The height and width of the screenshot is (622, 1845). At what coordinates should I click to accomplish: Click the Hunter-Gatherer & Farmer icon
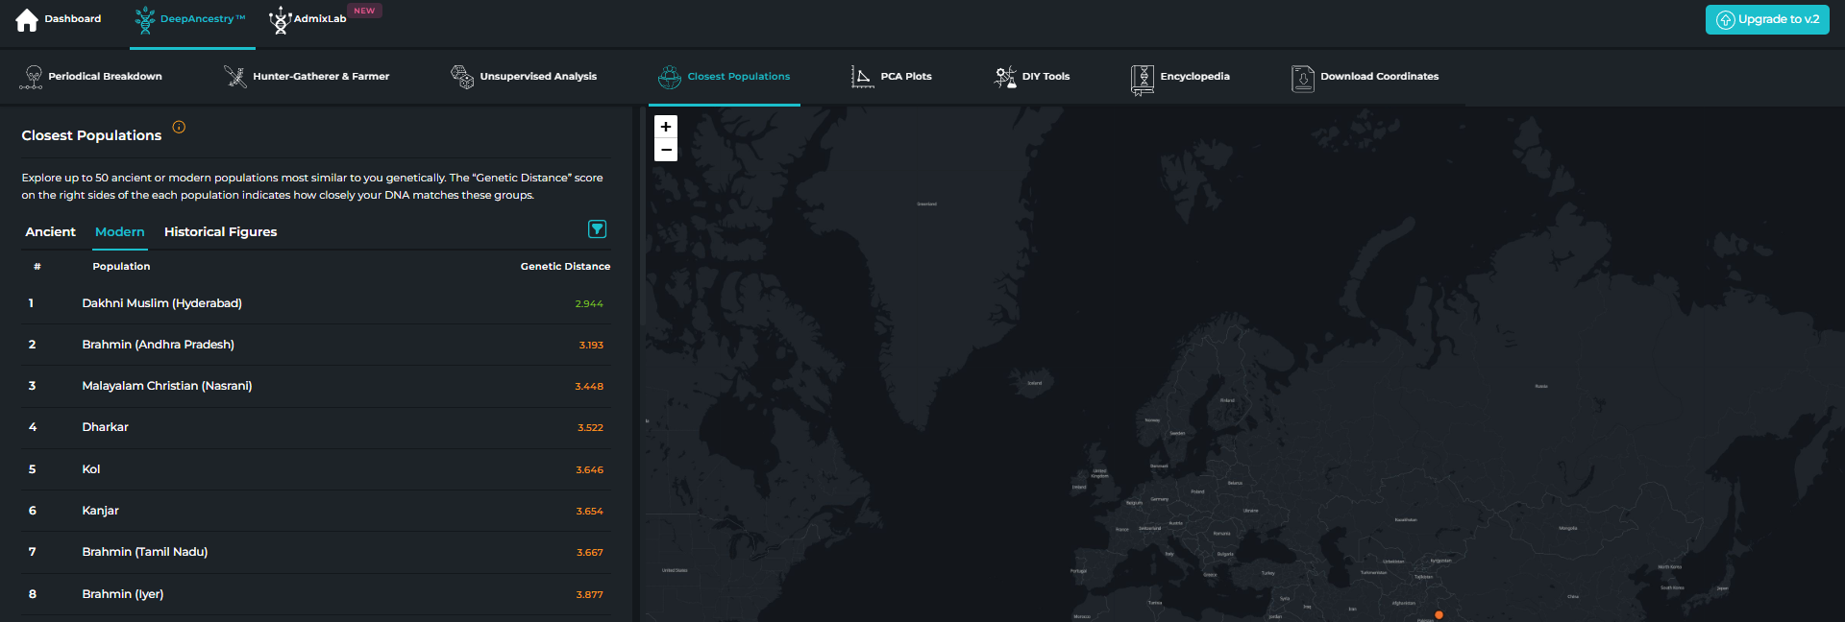coord(235,77)
